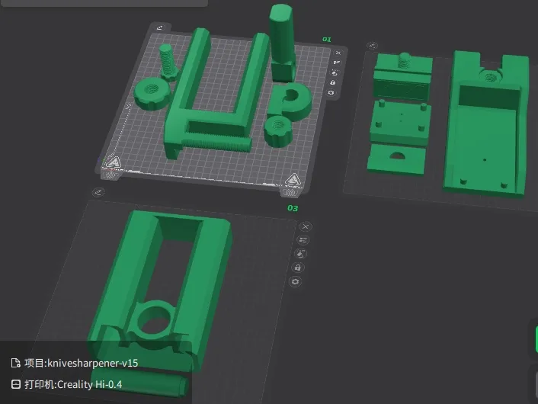This screenshot has width=538, height=404.
Task: Open plate 03 settings gear
Action: (295, 282)
